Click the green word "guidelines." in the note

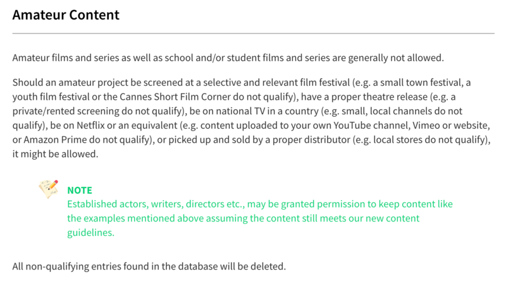pyautogui.click(x=90, y=232)
